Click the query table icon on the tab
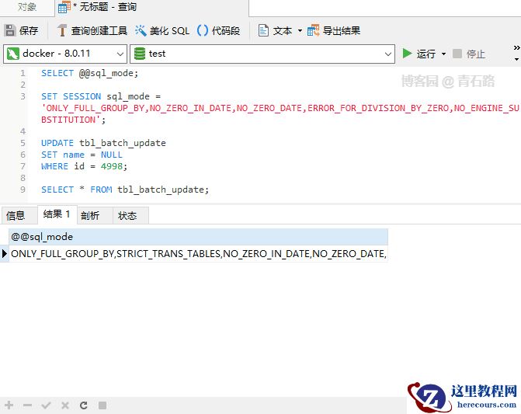The image size is (521, 414). click(64, 7)
